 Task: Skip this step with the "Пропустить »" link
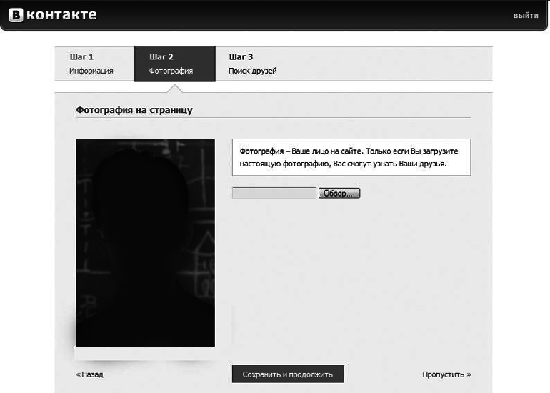pos(446,374)
